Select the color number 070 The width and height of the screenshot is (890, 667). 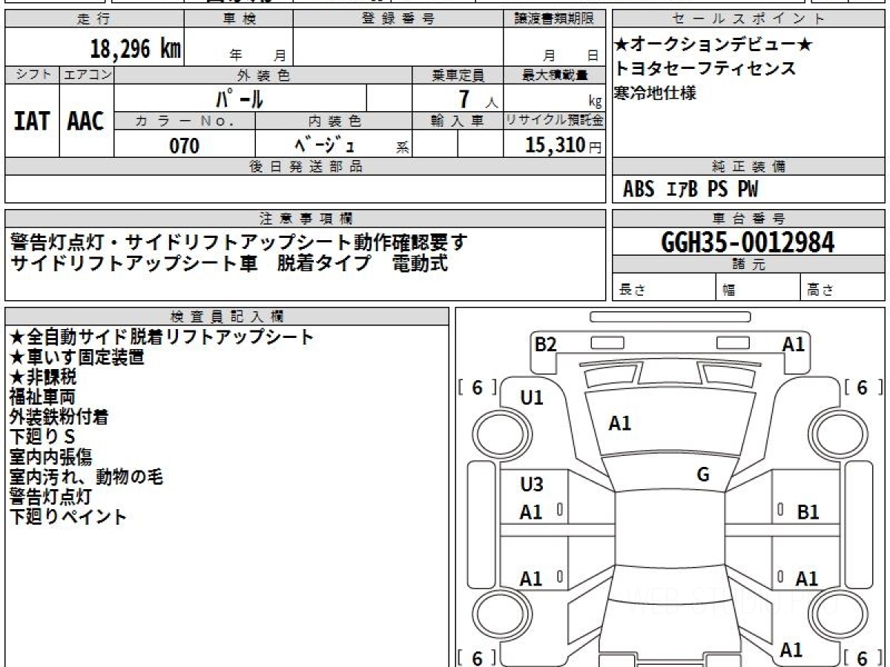(185, 145)
